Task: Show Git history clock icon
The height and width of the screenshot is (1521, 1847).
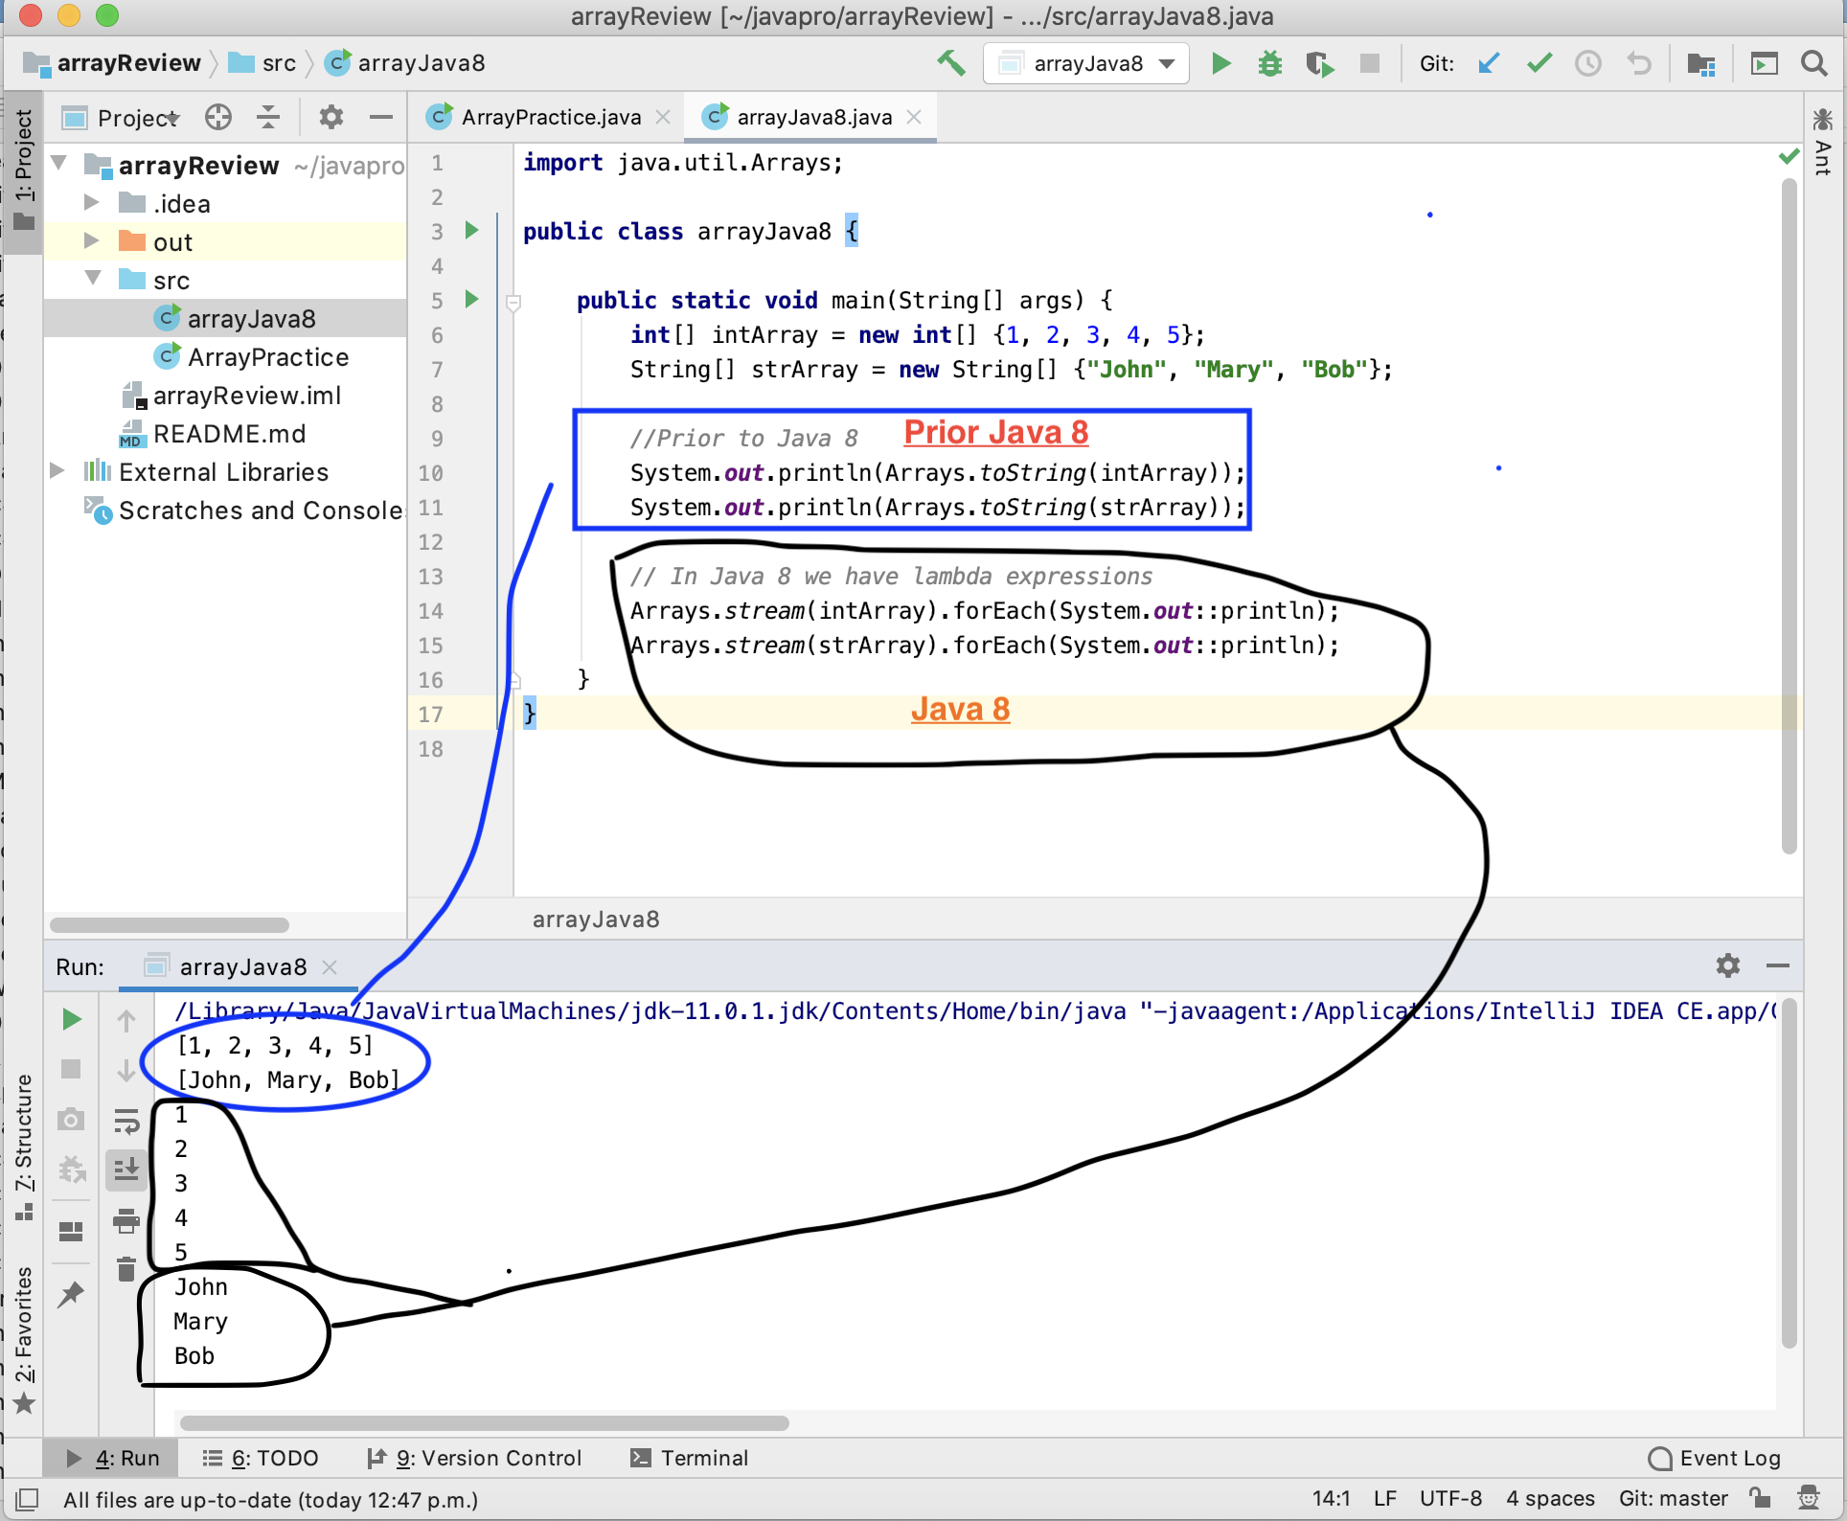Action: [x=1588, y=63]
